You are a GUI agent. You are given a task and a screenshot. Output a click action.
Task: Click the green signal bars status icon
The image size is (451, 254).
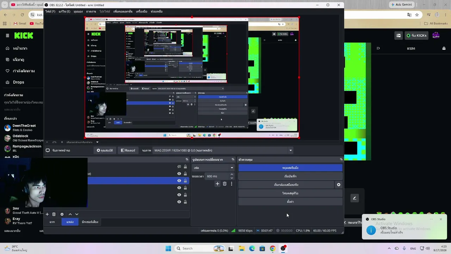click(233, 231)
